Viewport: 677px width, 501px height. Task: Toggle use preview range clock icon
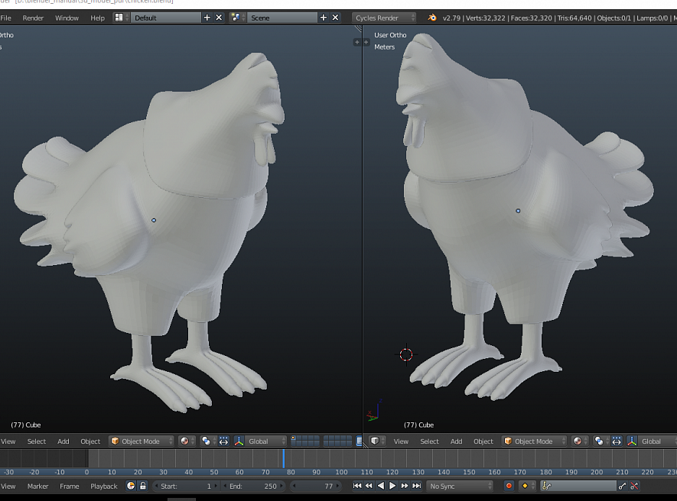131,486
